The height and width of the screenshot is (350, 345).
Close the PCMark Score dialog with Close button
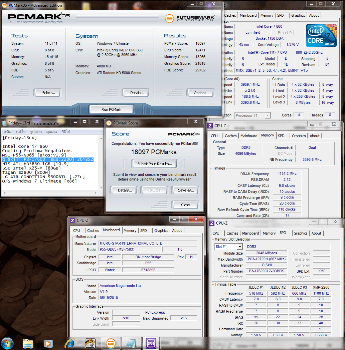tap(185, 205)
